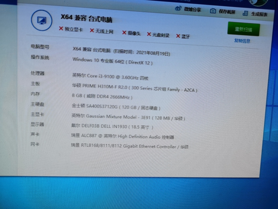Click the Core i3-9100 @ 3.60GHz value
Viewport: 278px width, 209px height.
tap(110, 77)
